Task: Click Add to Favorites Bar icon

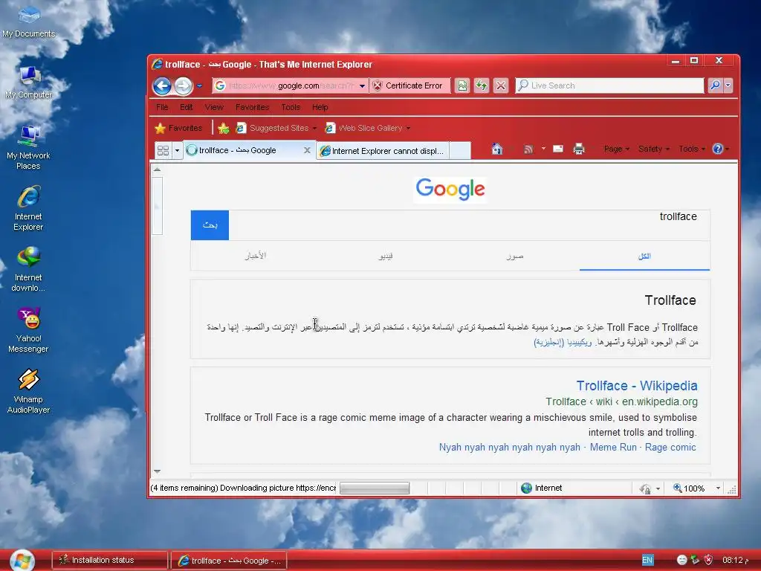Action: tap(223, 128)
